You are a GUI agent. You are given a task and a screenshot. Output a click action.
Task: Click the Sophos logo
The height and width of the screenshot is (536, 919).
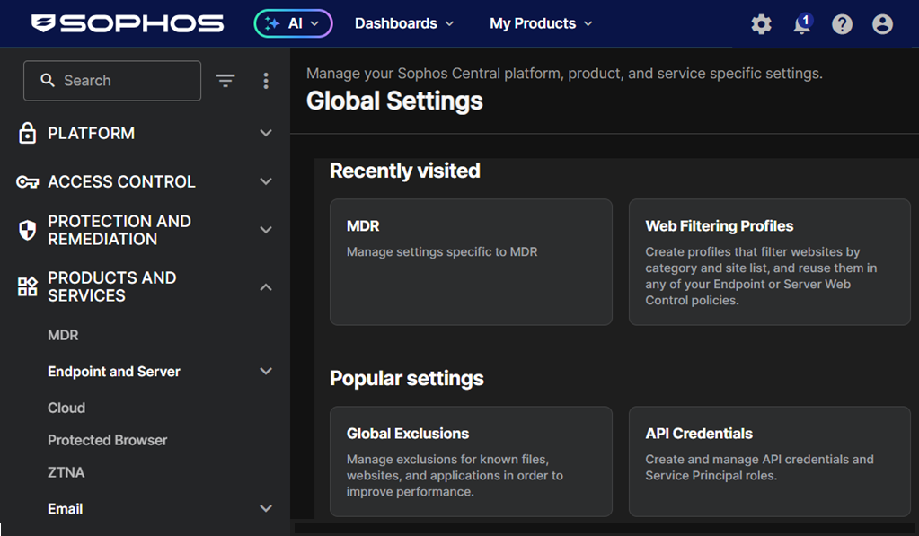click(x=128, y=23)
